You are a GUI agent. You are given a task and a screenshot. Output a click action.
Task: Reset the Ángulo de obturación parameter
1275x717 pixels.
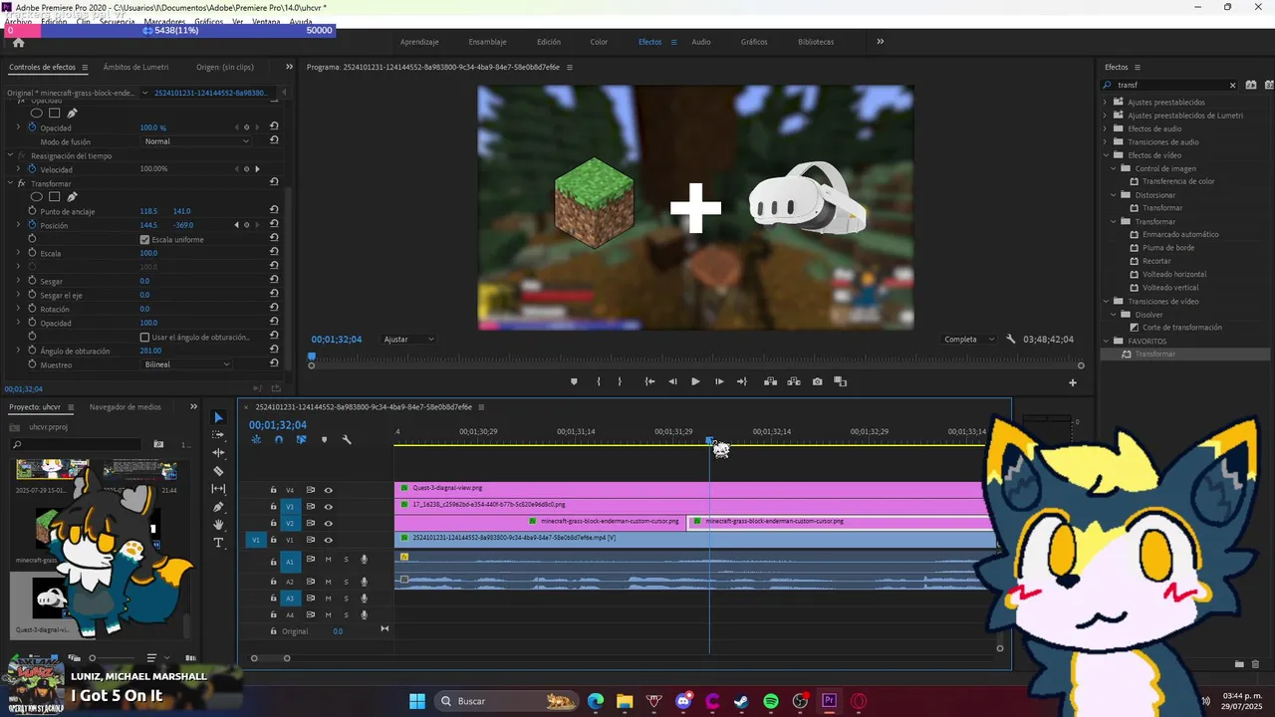pos(274,351)
